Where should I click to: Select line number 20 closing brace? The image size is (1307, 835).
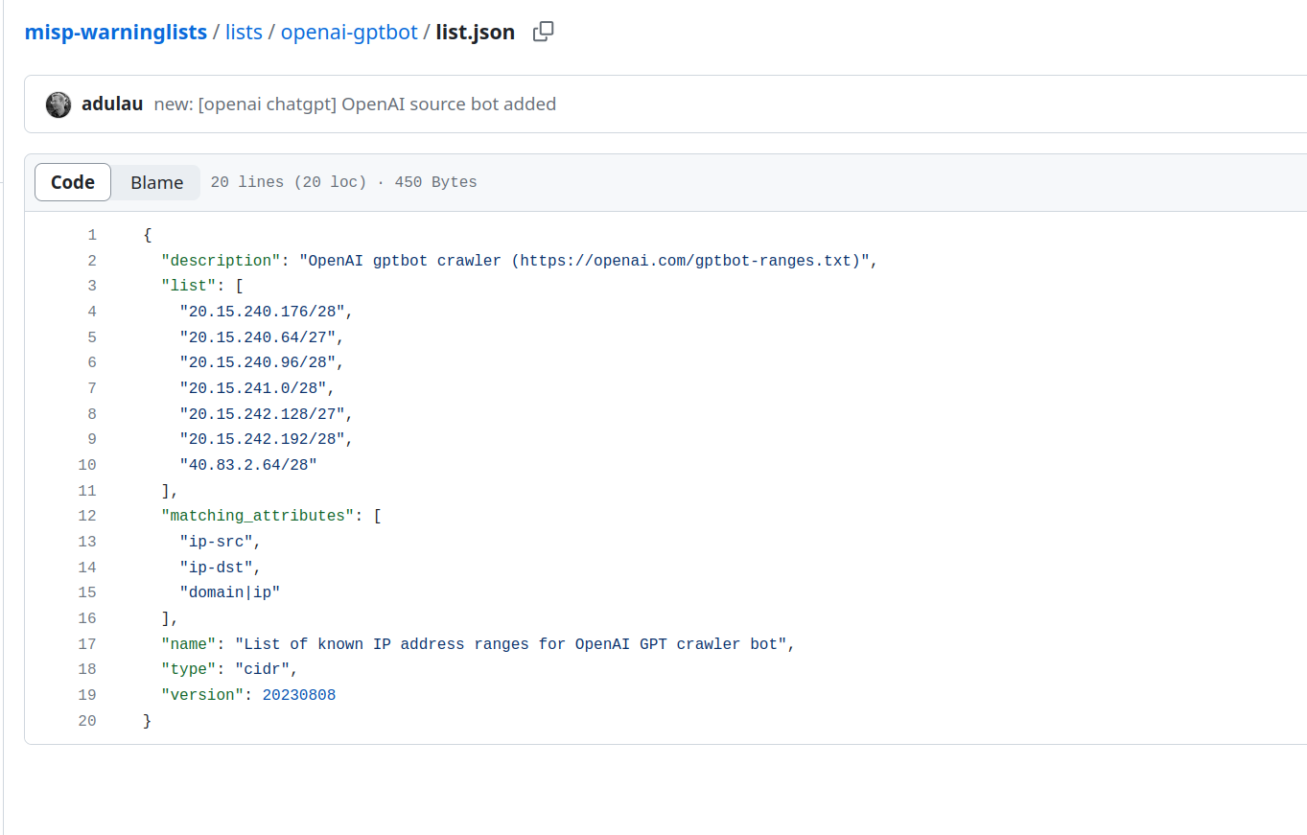point(87,720)
